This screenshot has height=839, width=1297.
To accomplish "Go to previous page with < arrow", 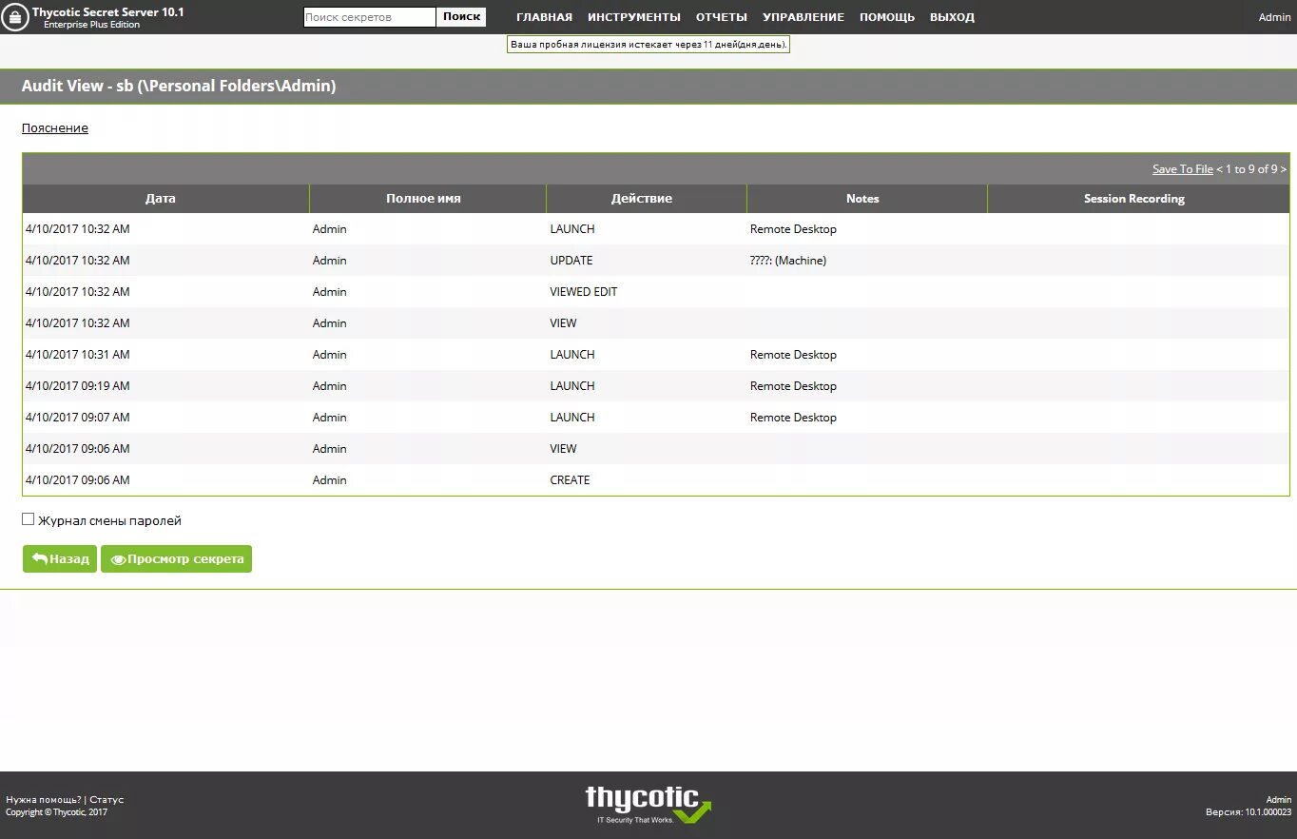I will (1219, 169).
